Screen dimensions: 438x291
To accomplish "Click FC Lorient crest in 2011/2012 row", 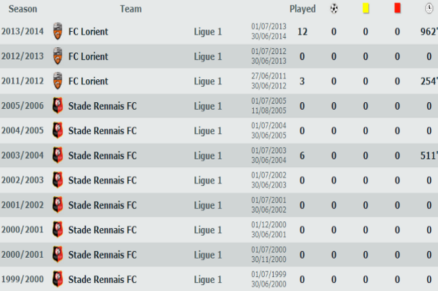I will 58,81.
